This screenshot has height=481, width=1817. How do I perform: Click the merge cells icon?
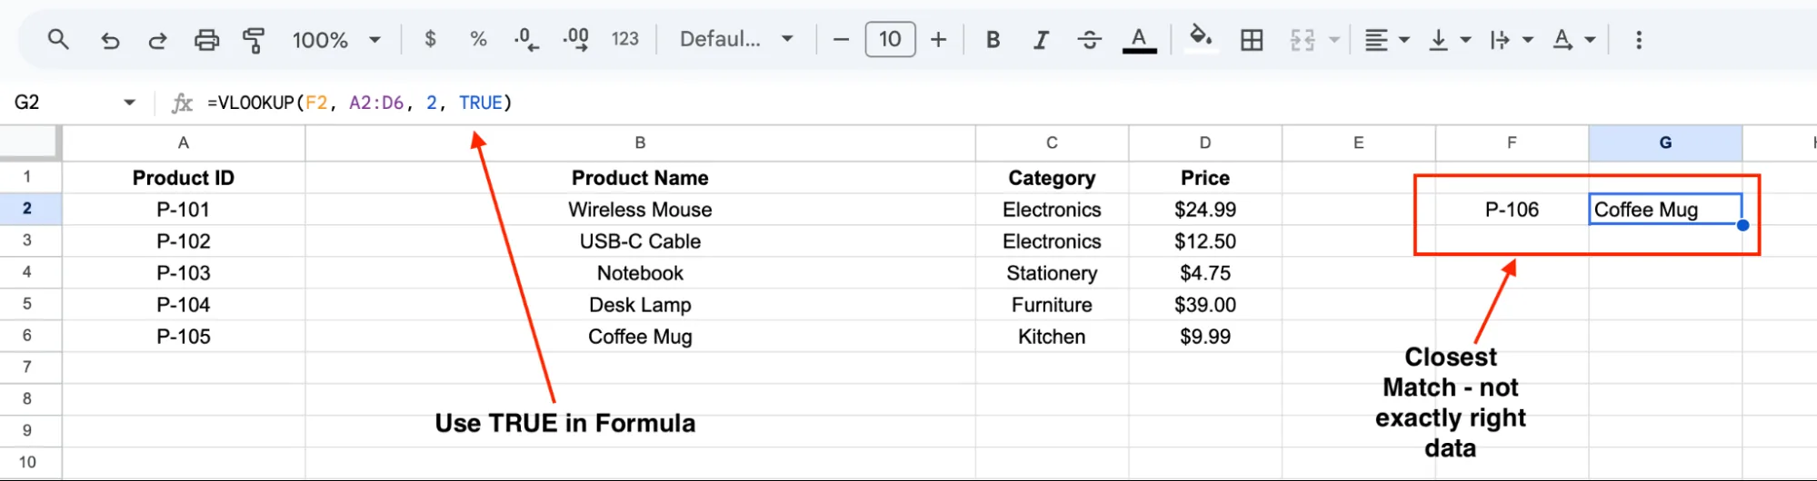(x=1303, y=40)
